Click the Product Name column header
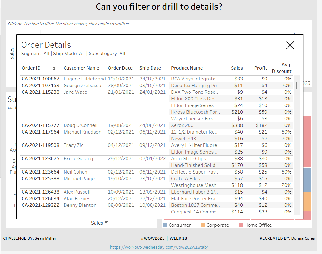The image size is (322, 254). (x=187, y=68)
